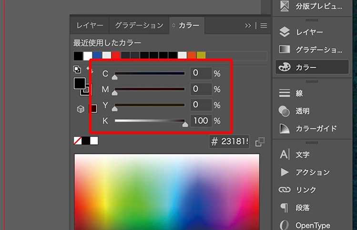This screenshot has height=230, width=357.
Task: Click the K black slider track
Action: point(150,121)
